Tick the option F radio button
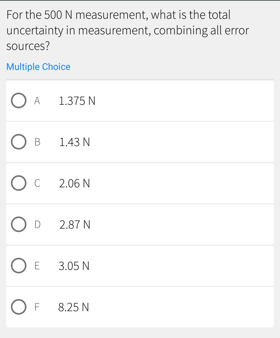The height and width of the screenshot is (338, 280). click(x=19, y=307)
